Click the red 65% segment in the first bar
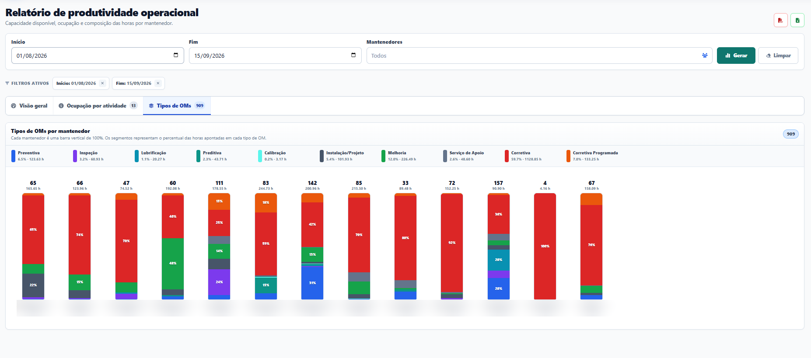This screenshot has width=811, height=358. point(33,229)
